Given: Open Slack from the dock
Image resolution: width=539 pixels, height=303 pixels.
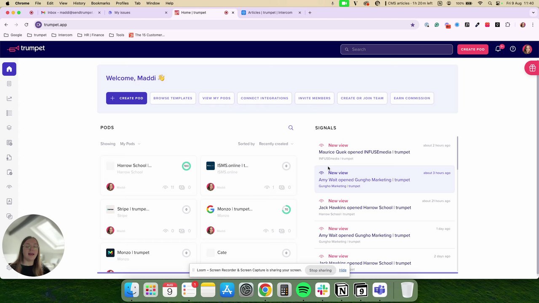Looking at the screenshot, I should click(323, 290).
